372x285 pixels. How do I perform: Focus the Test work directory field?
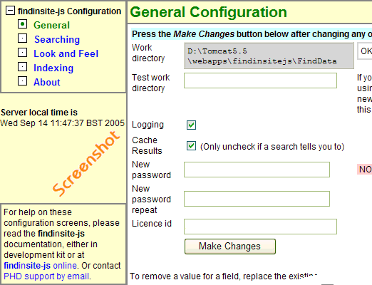pos(260,81)
